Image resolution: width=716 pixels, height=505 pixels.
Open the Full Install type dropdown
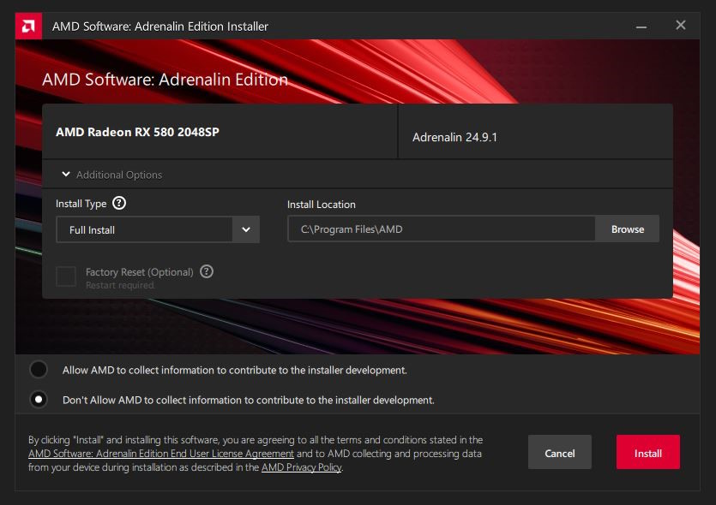coord(158,229)
